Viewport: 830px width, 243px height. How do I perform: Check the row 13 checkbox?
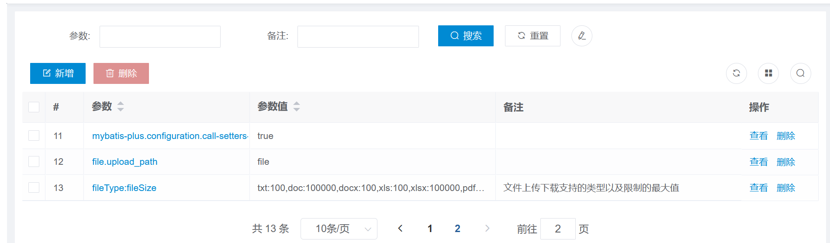tap(34, 187)
